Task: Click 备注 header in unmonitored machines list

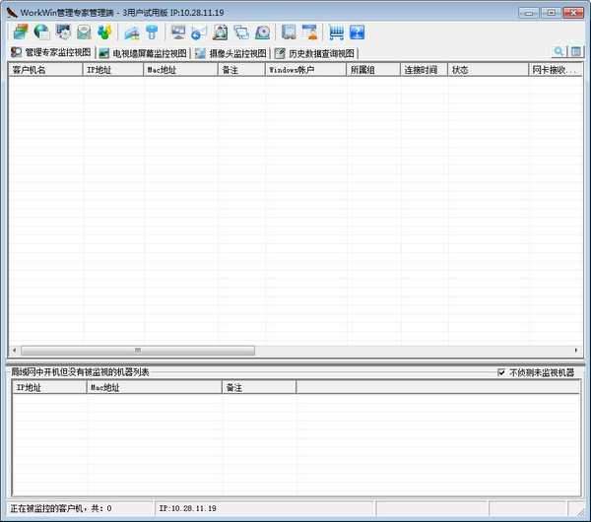Action: (x=259, y=387)
